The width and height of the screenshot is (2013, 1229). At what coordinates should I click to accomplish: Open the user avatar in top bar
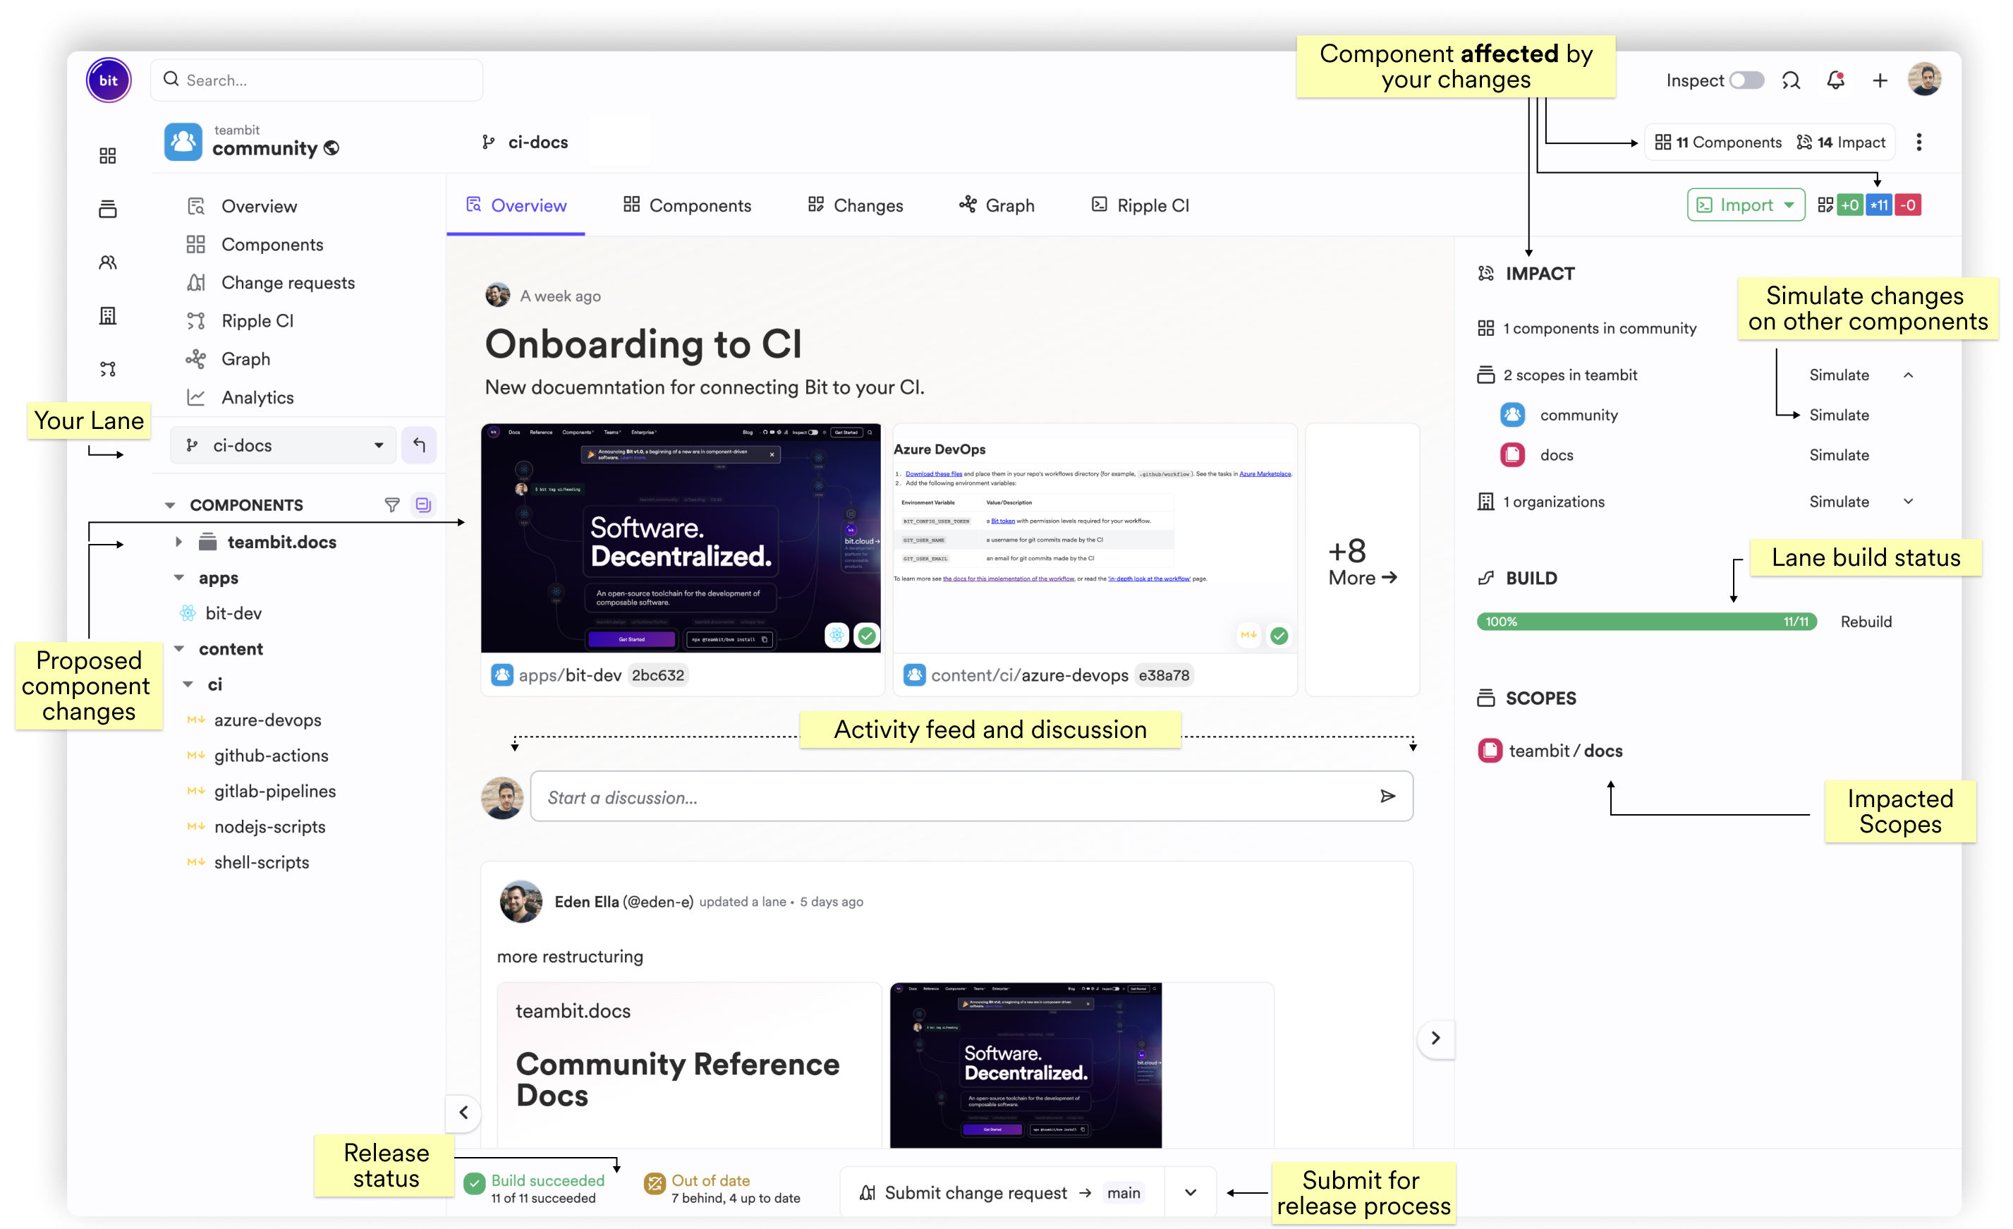pyautogui.click(x=1924, y=79)
